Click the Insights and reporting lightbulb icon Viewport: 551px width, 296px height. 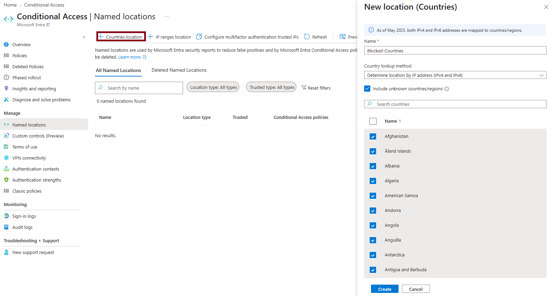point(6,89)
